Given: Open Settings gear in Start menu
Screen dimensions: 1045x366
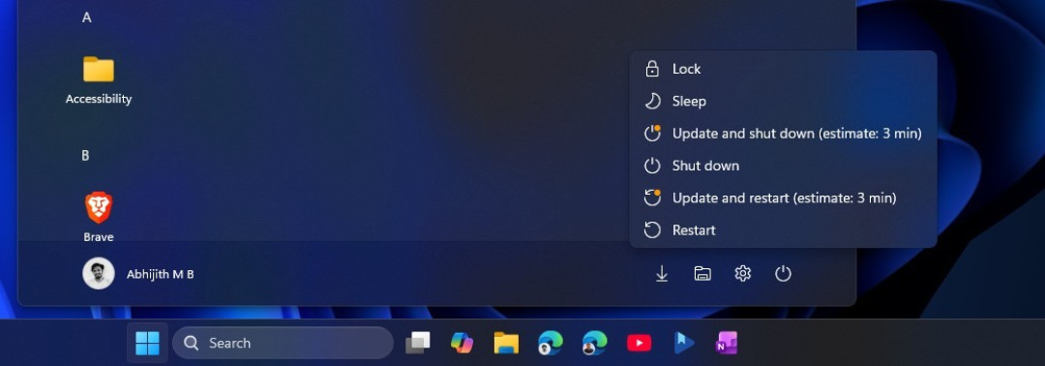Looking at the screenshot, I should (x=742, y=273).
